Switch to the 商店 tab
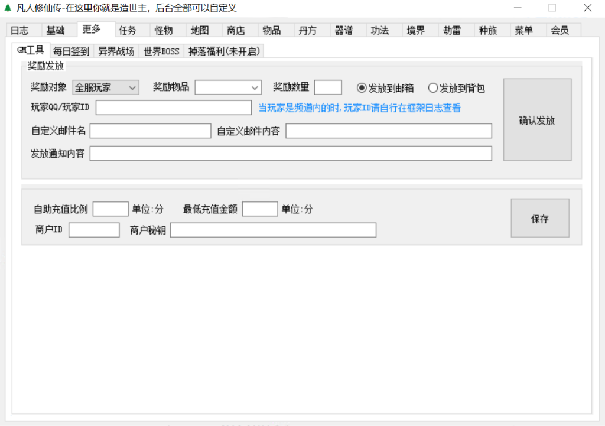 (x=236, y=31)
